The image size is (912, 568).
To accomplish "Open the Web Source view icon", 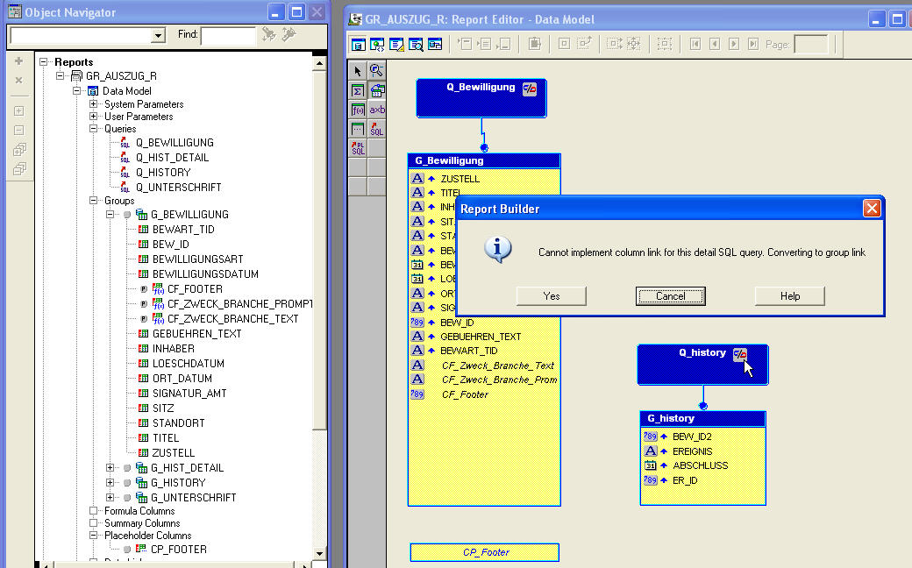I will coord(377,44).
